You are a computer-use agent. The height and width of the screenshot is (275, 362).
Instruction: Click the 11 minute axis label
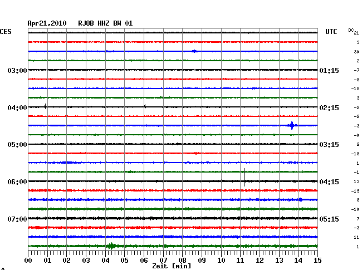point(241,261)
